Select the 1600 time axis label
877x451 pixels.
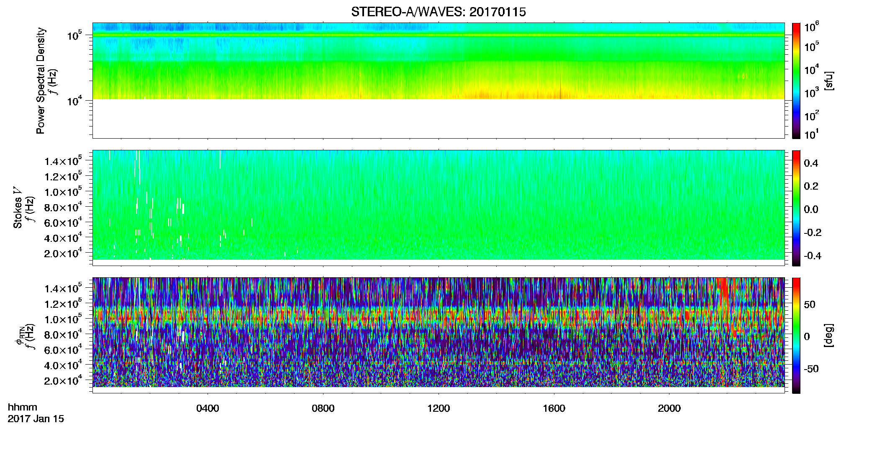(554, 408)
